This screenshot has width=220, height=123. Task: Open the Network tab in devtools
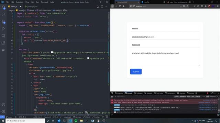(x=148, y=93)
